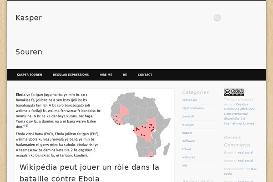Click the Categories heading
Viewport: 273px width, 182px height.
pyautogui.click(x=196, y=92)
